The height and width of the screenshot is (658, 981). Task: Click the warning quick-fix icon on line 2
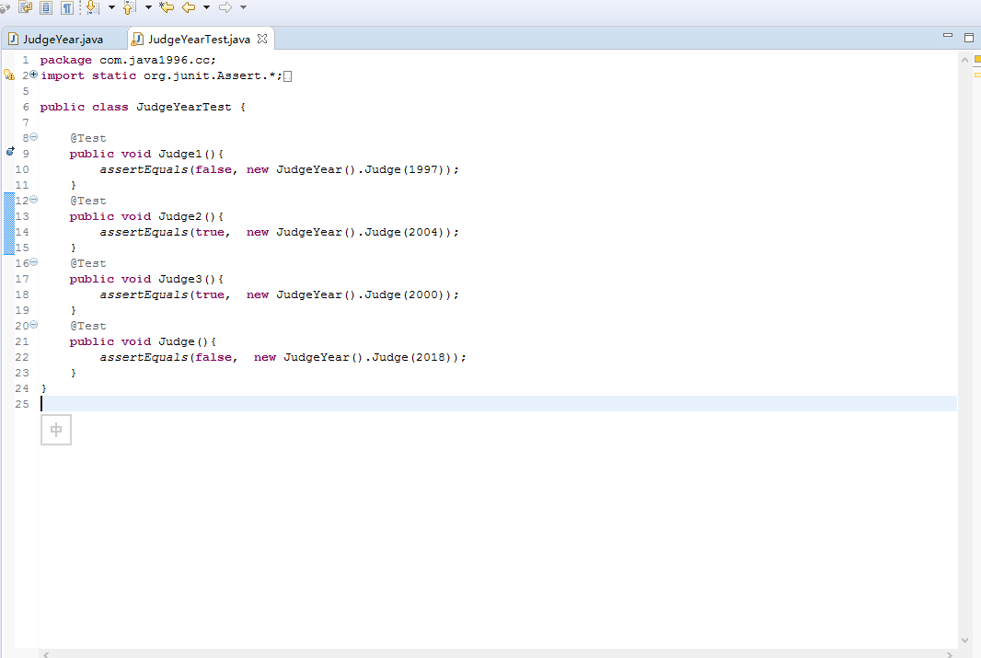coord(10,75)
